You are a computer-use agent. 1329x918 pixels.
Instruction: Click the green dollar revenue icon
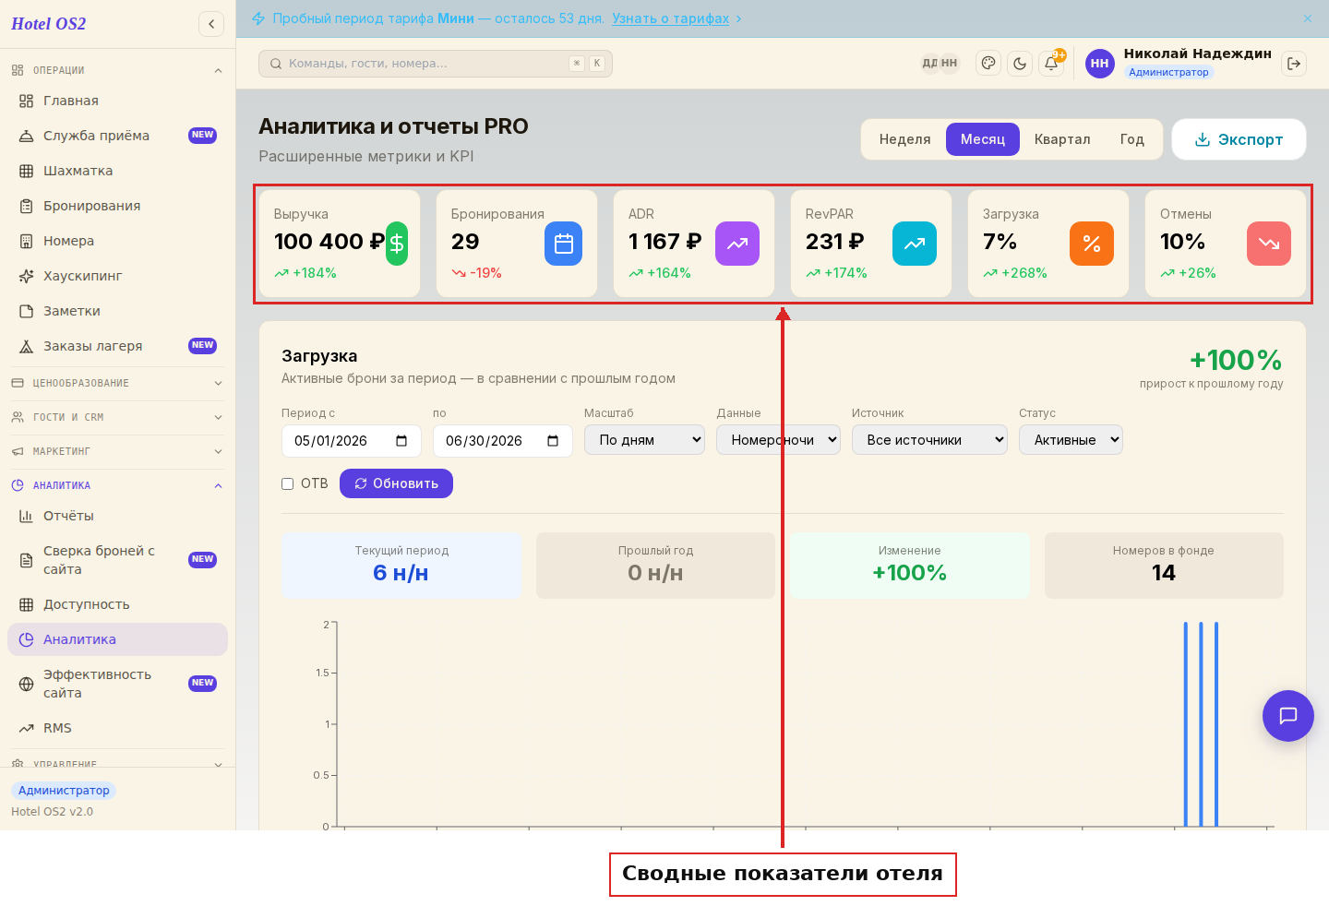click(397, 244)
